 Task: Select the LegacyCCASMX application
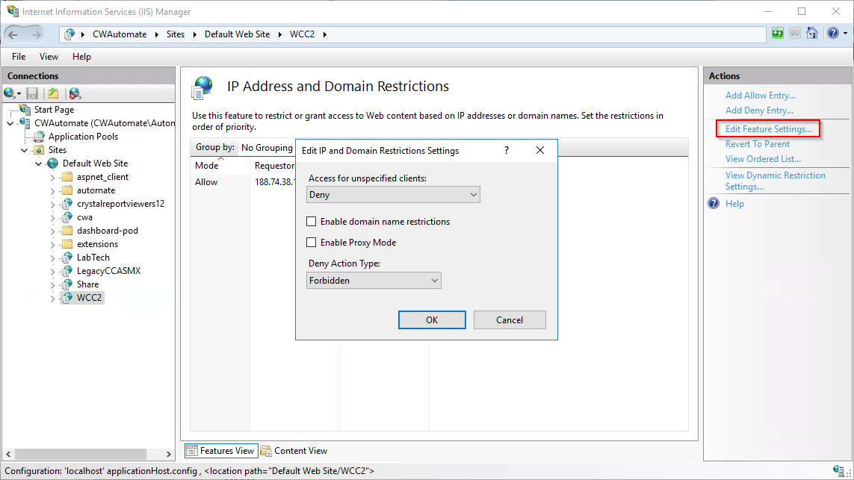[108, 271]
